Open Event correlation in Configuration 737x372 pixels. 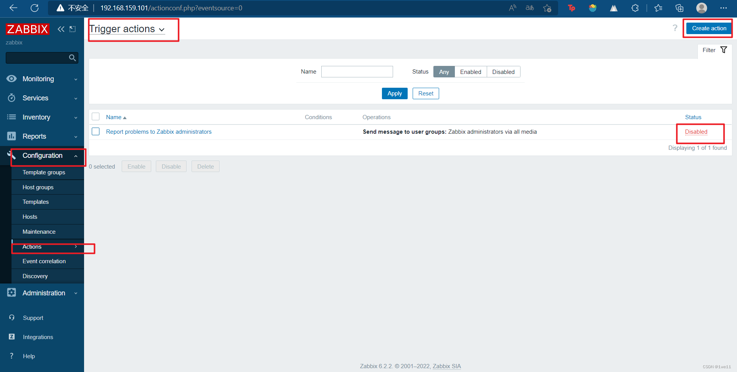click(48, 261)
